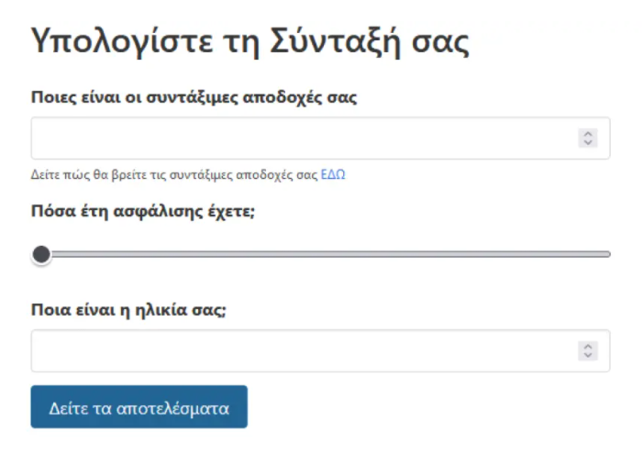Click the round insurance years slider handle
This screenshot has width=643, height=465.
click(41, 254)
